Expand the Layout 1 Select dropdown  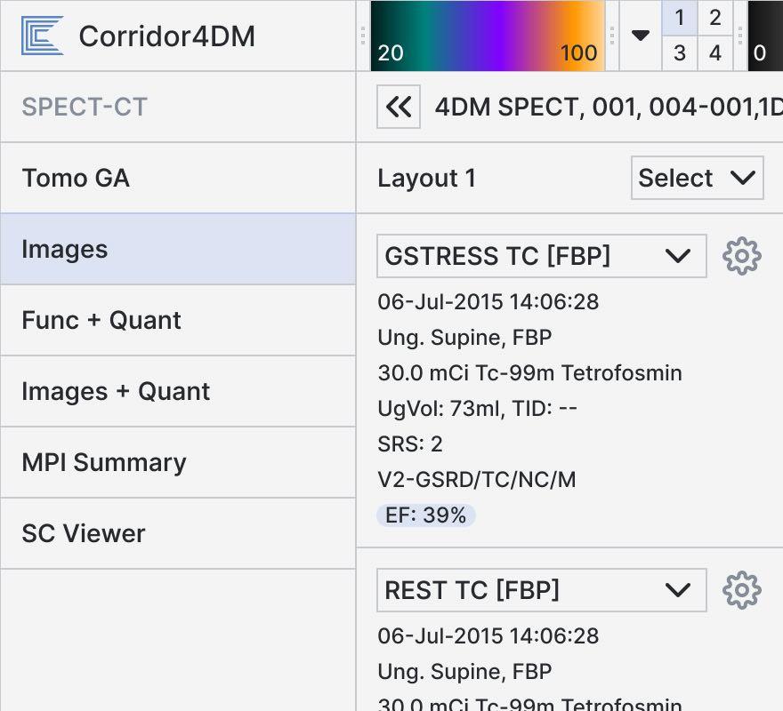[697, 178]
